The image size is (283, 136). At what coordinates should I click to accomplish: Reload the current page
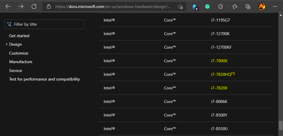pyautogui.click(x=34, y=7)
